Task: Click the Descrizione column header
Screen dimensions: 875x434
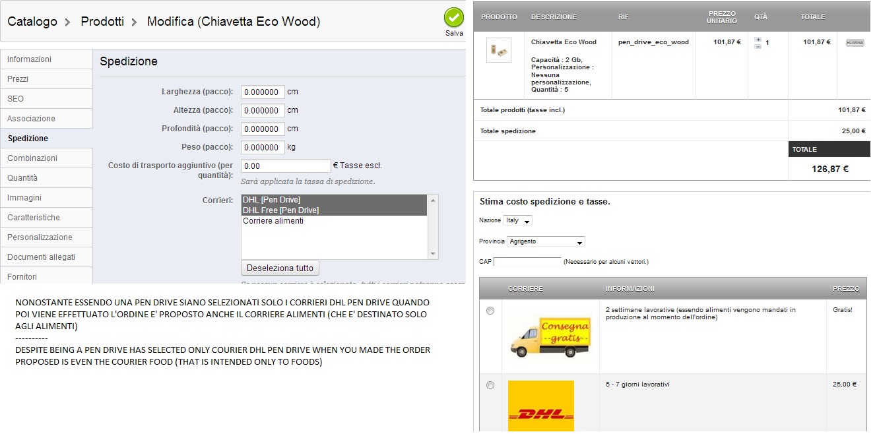Action: tap(554, 17)
